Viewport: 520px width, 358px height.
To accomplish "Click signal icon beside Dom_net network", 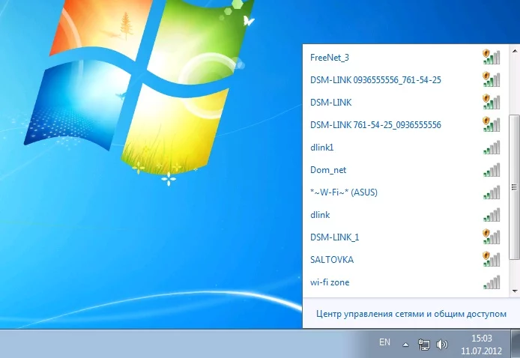I will (491, 170).
